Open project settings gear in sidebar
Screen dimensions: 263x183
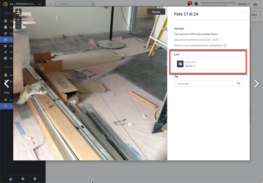point(23,179)
